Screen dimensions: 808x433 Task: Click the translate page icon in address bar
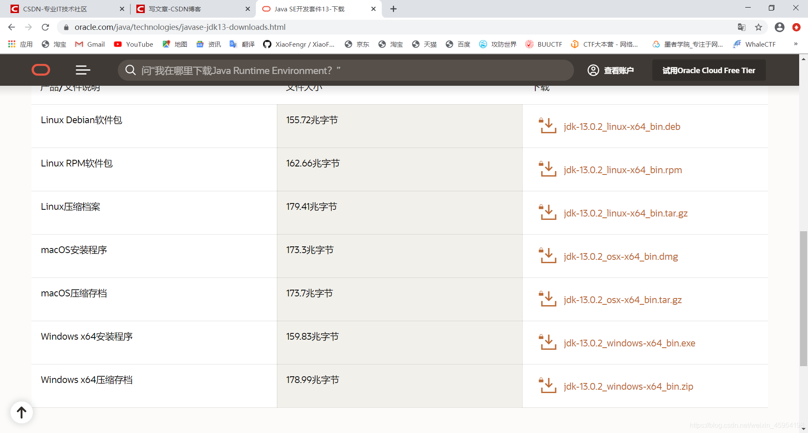click(x=742, y=27)
